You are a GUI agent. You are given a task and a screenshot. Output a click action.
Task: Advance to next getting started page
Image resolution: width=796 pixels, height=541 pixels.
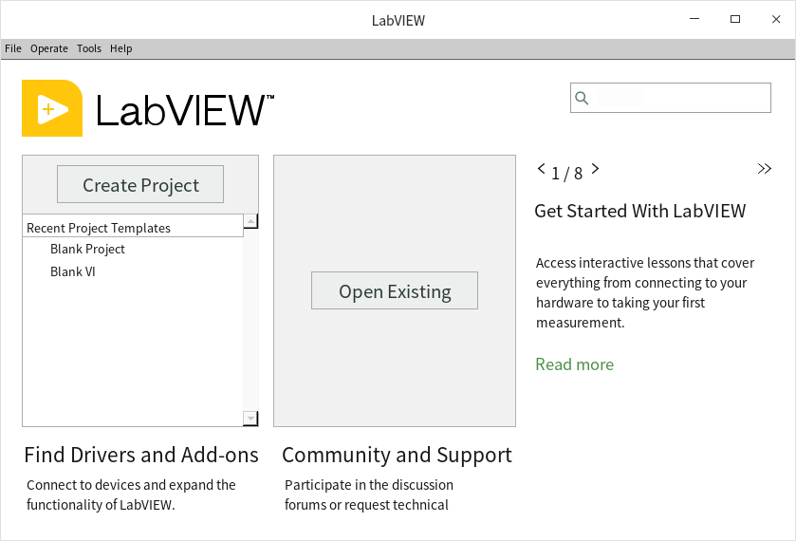coord(595,170)
